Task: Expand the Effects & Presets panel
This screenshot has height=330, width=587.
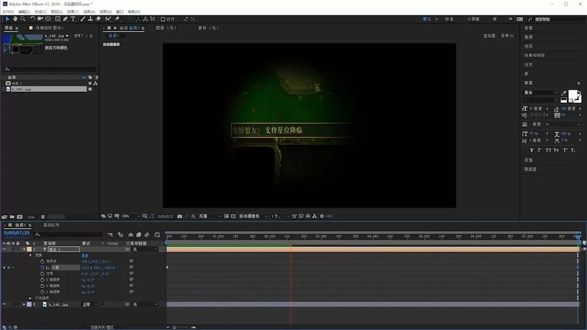Action: pyautogui.click(x=534, y=55)
